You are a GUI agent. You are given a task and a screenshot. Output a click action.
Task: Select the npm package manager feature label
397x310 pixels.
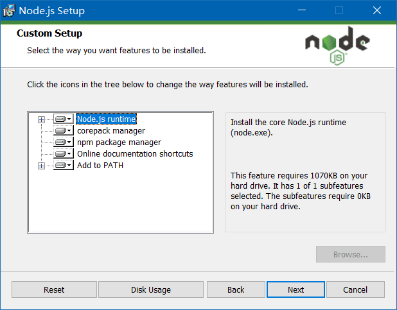(119, 142)
